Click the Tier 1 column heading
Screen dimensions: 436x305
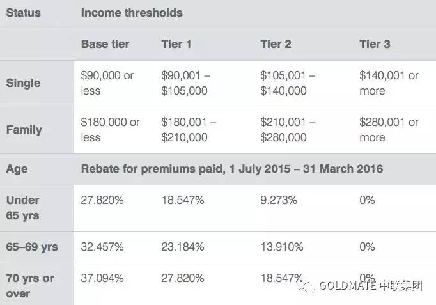coord(176,44)
